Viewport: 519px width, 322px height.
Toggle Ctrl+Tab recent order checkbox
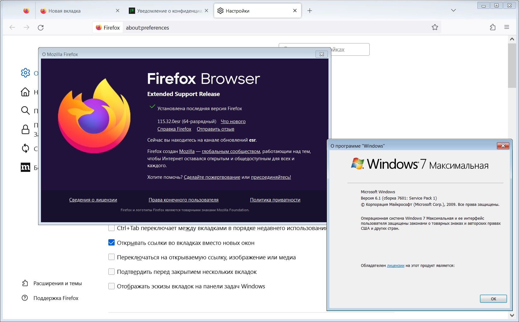click(111, 228)
